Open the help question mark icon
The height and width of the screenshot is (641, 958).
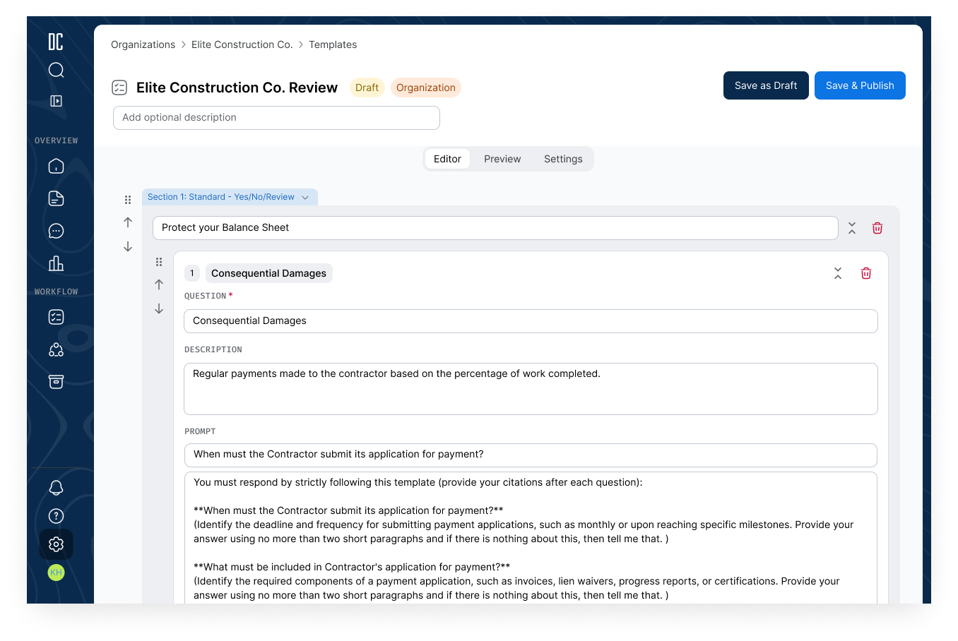click(56, 516)
